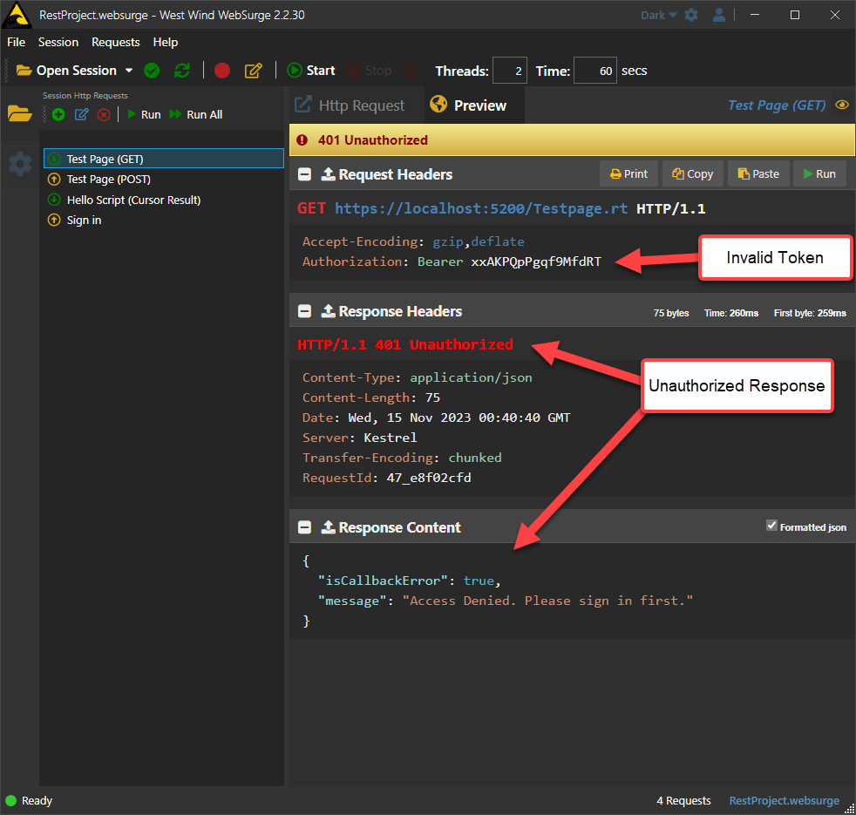Delete request with red X icon
Viewport: 856px width, 815px height.
click(104, 115)
